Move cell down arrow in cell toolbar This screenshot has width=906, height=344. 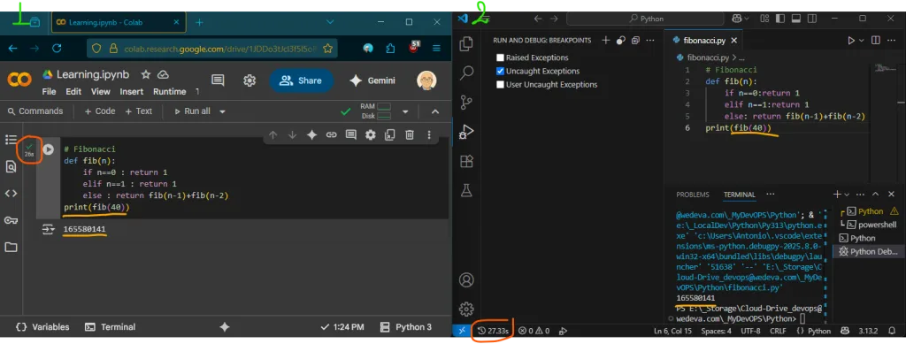tap(292, 135)
